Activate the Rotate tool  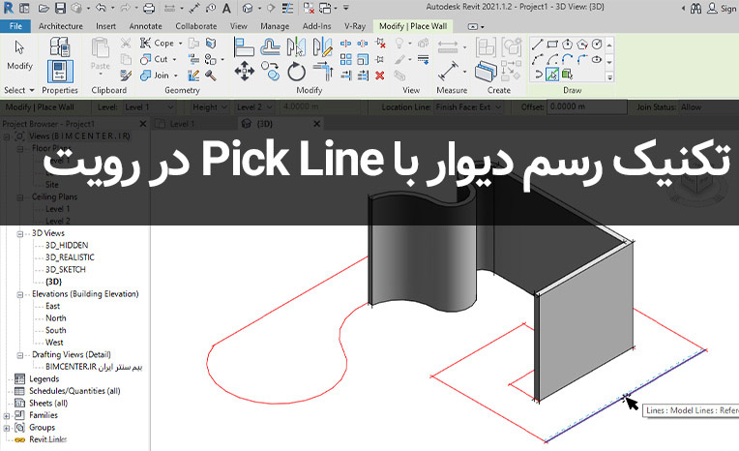click(296, 72)
